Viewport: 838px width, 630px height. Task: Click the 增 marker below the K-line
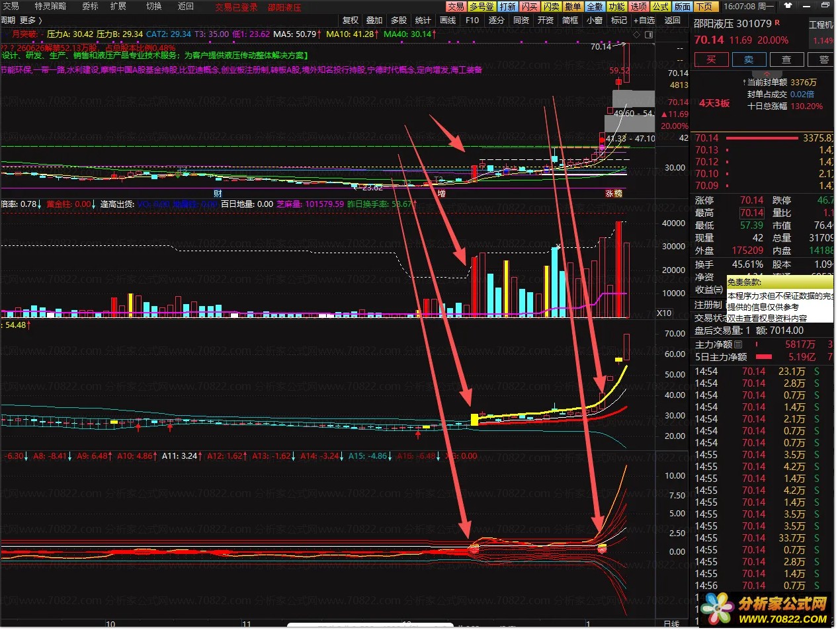441,194
